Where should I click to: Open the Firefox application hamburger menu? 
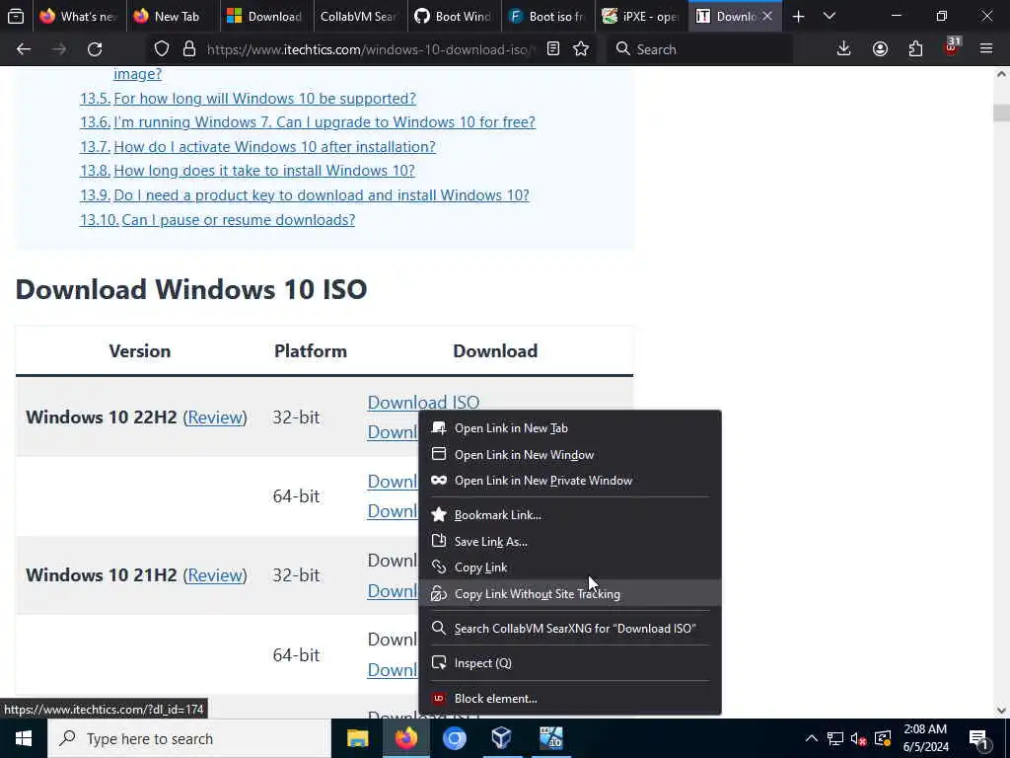tap(986, 49)
